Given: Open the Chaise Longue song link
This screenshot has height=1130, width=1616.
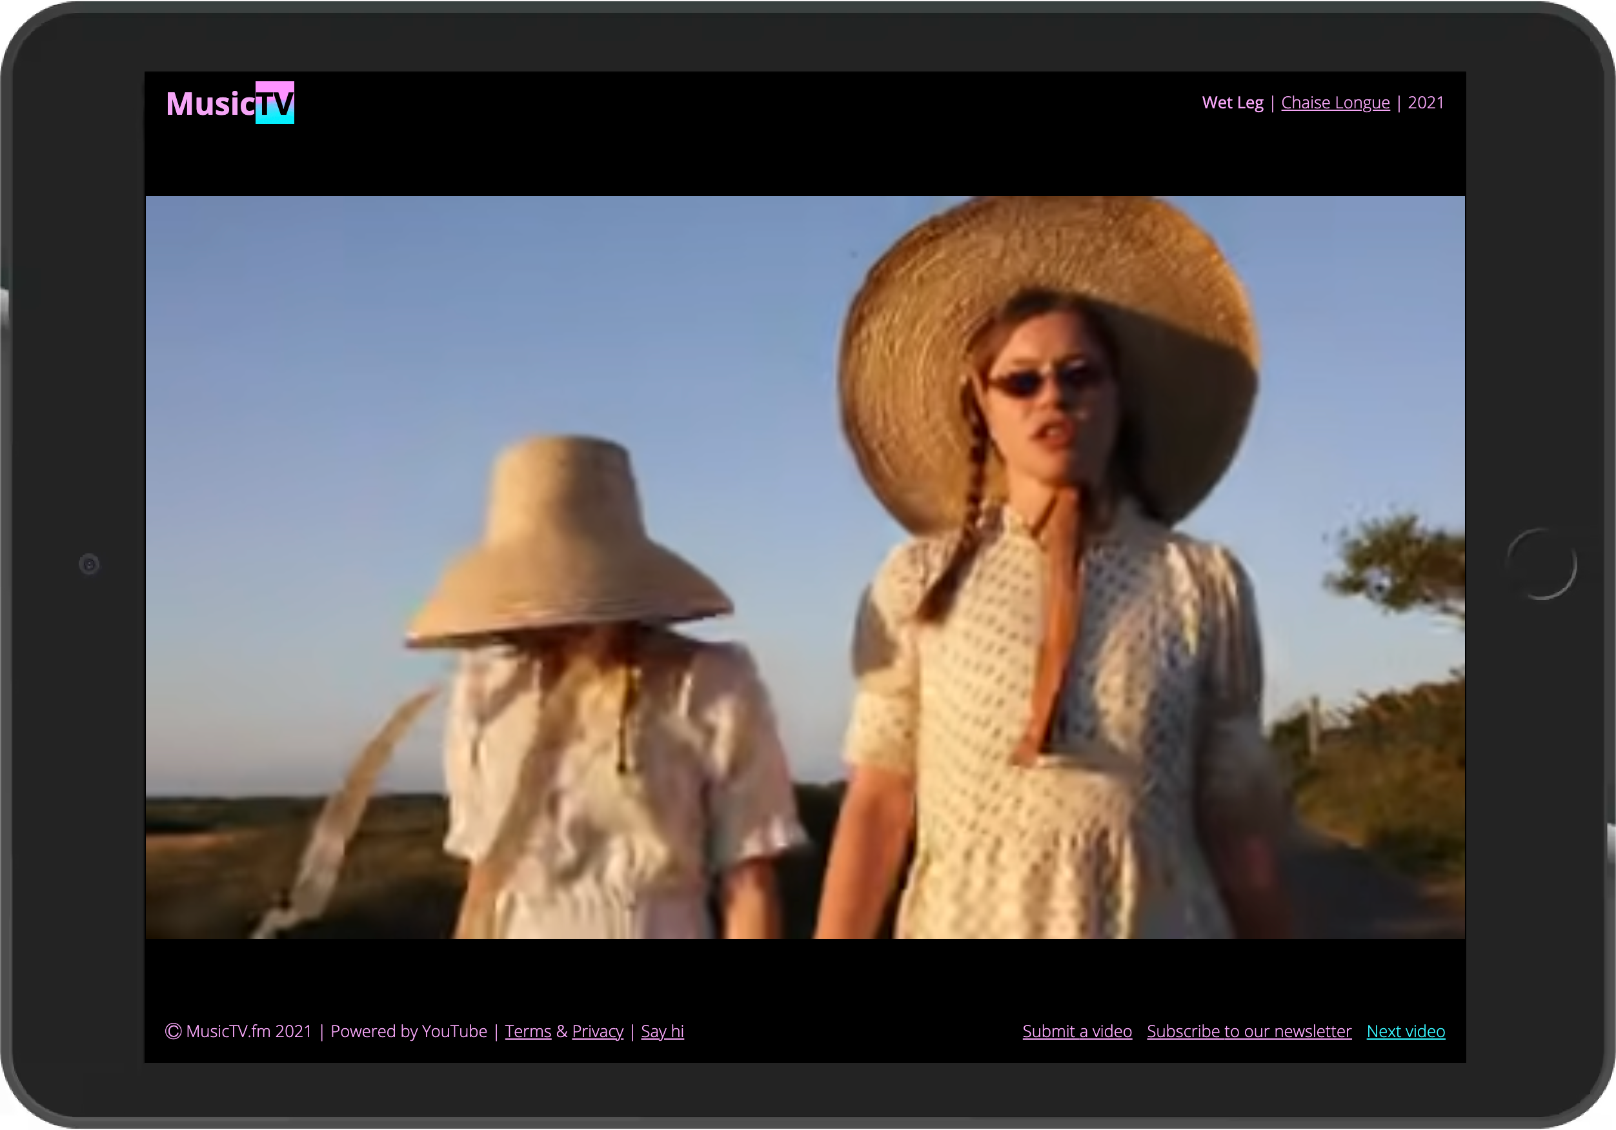Looking at the screenshot, I should (1335, 102).
